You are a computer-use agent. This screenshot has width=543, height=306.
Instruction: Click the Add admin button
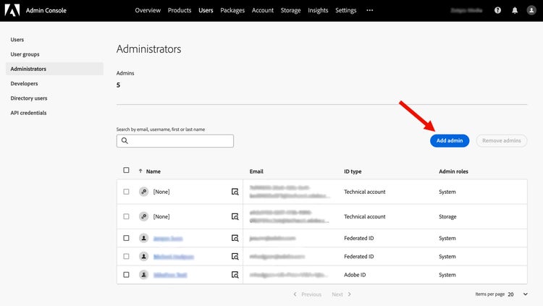tap(450, 140)
